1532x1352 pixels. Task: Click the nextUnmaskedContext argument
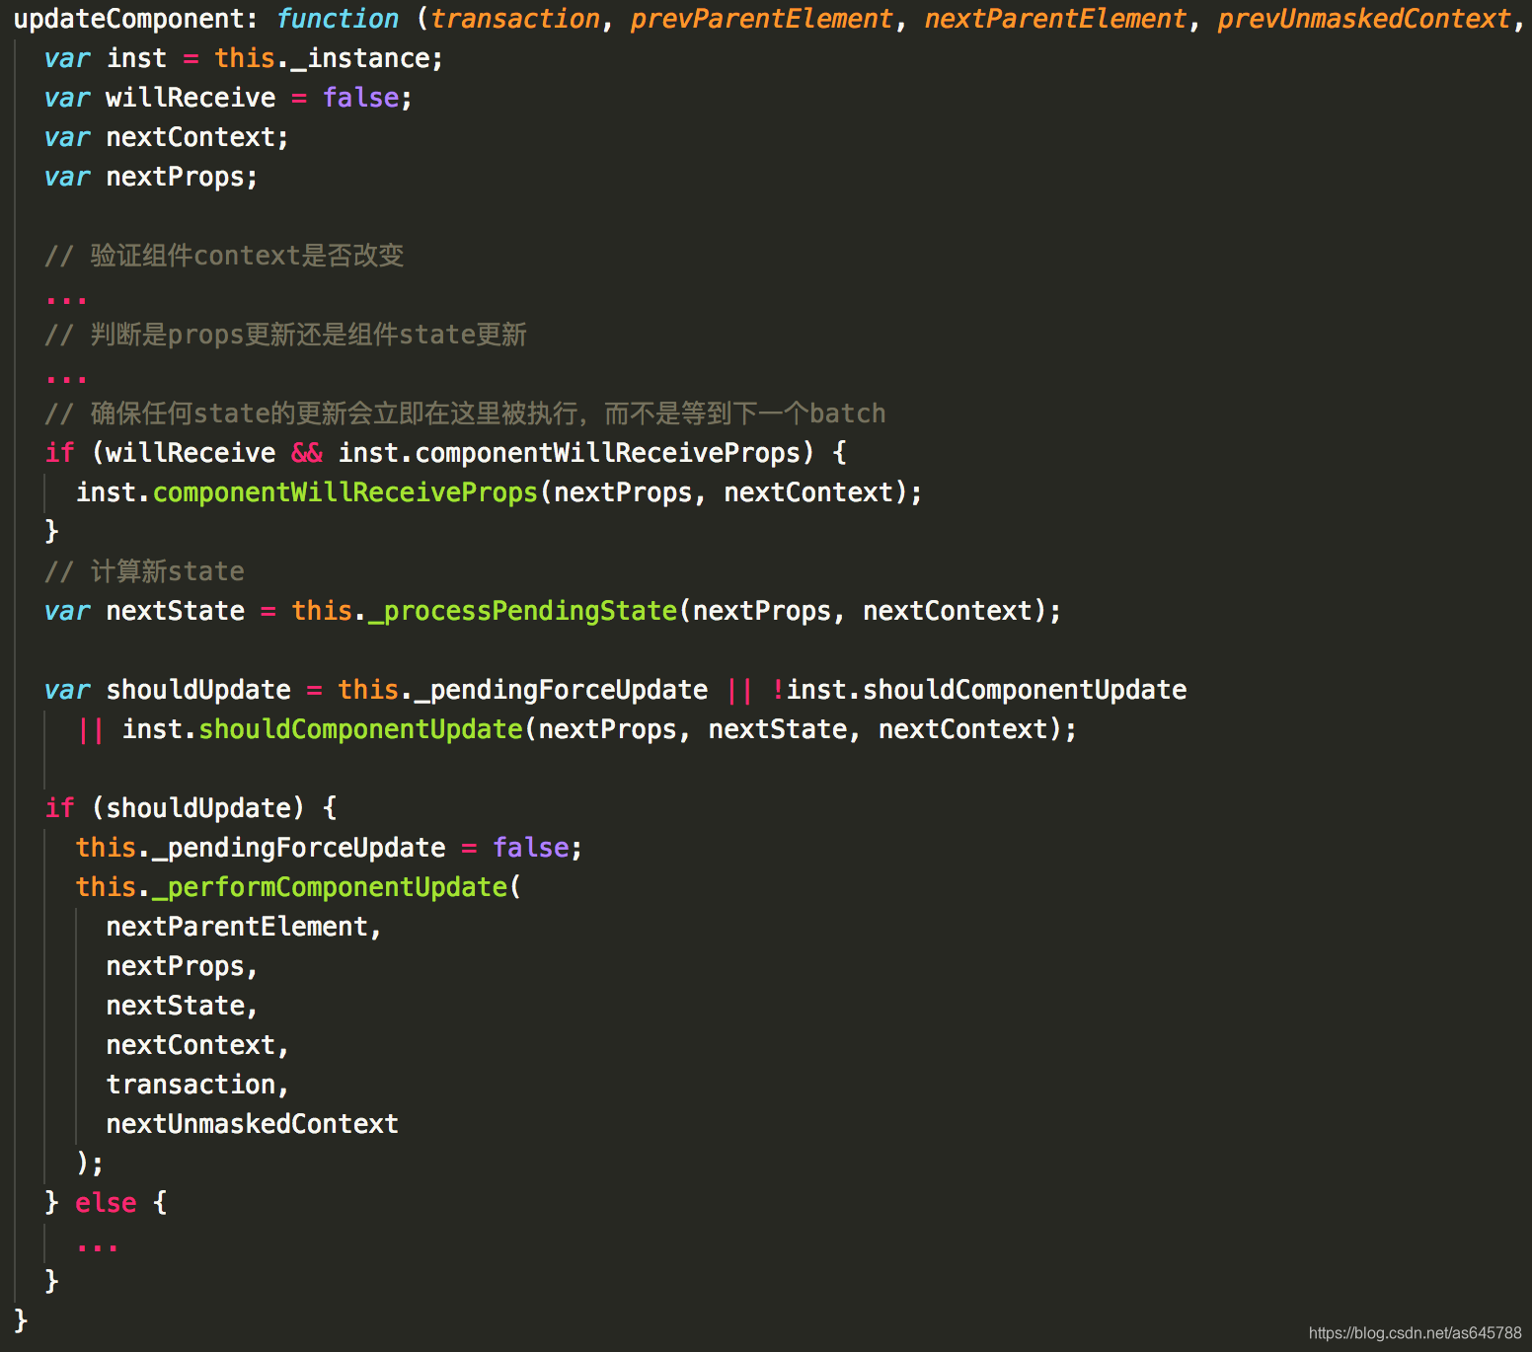252,1123
